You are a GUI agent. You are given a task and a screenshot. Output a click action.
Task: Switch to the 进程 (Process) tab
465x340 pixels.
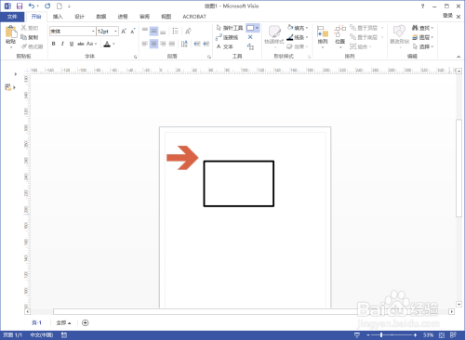123,17
